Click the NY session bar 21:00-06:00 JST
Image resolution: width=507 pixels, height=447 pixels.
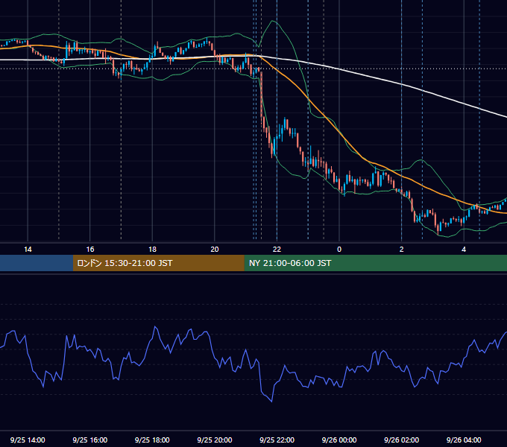375,263
